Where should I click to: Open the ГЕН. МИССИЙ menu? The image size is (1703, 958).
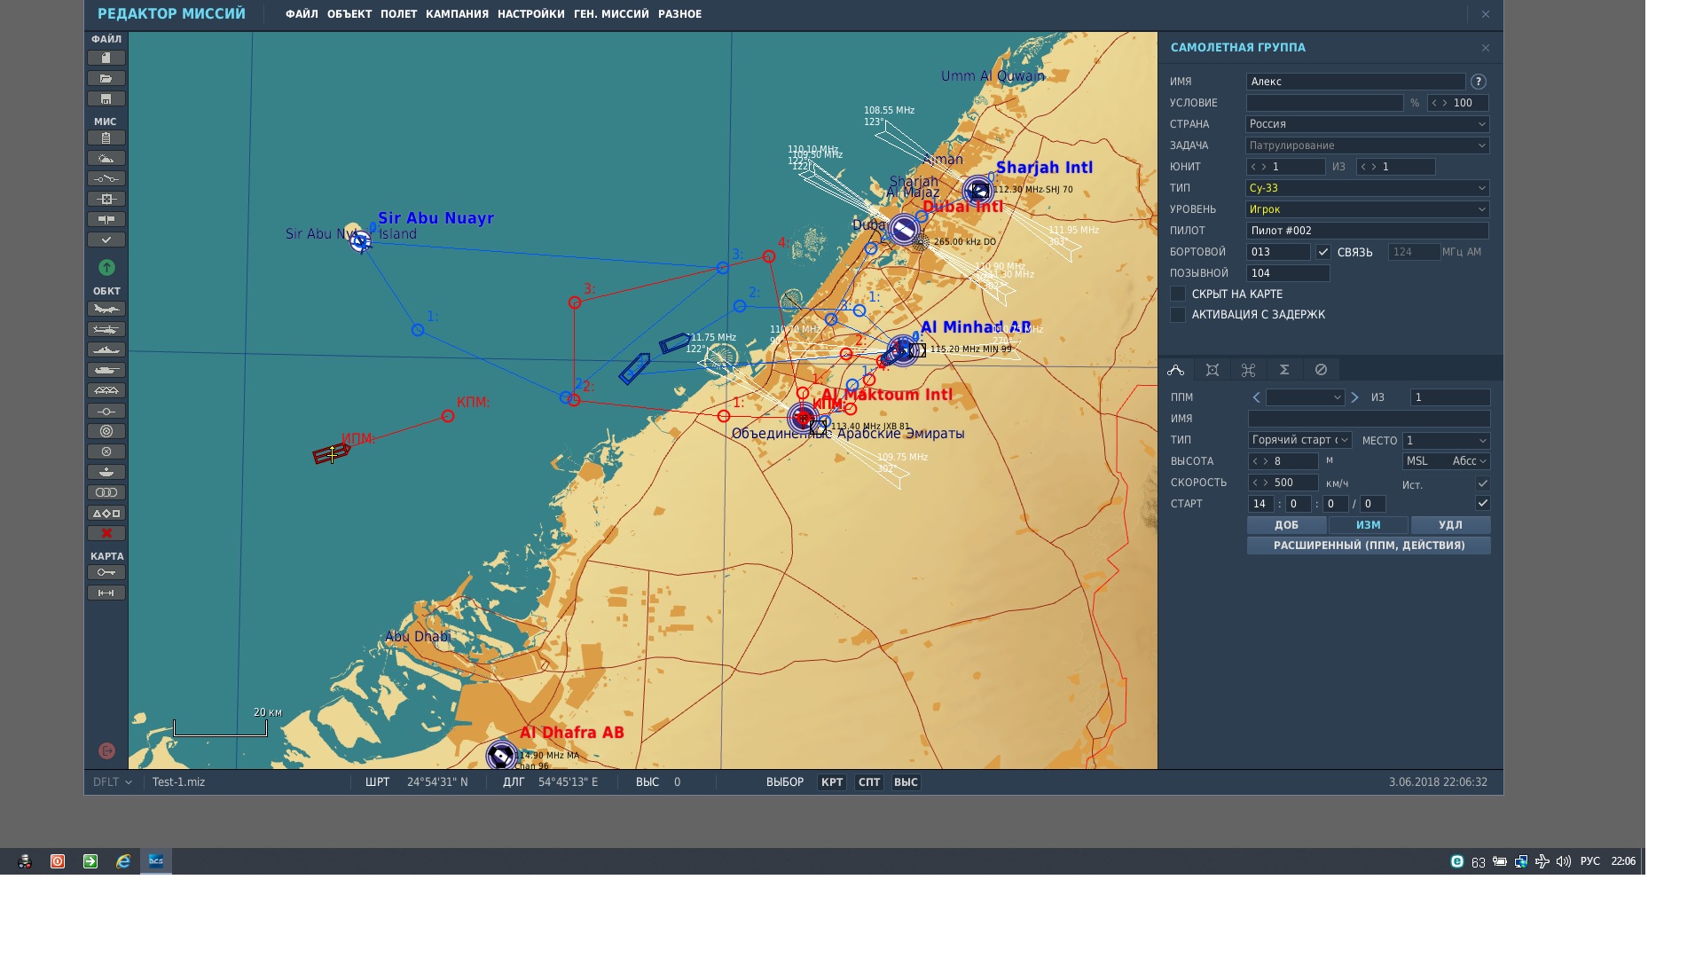click(x=611, y=14)
